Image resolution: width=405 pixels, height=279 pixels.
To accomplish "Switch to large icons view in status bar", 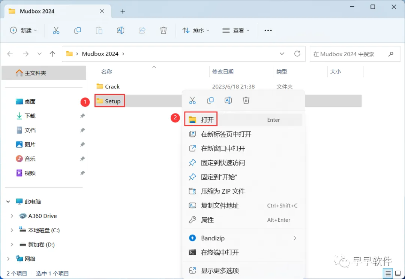I will pyautogui.click(x=398, y=274).
